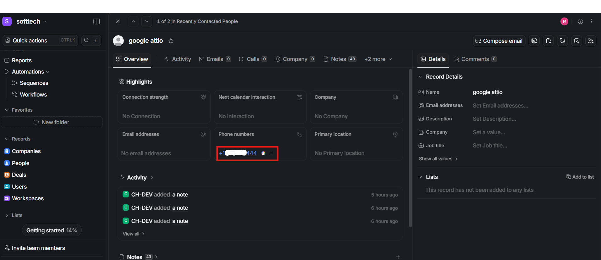Click the enroll in sequence icon

pyautogui.click(x=591, y=41)
